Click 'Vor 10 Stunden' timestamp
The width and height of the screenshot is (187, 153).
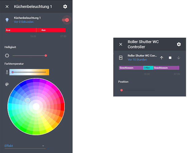point(137,60)
